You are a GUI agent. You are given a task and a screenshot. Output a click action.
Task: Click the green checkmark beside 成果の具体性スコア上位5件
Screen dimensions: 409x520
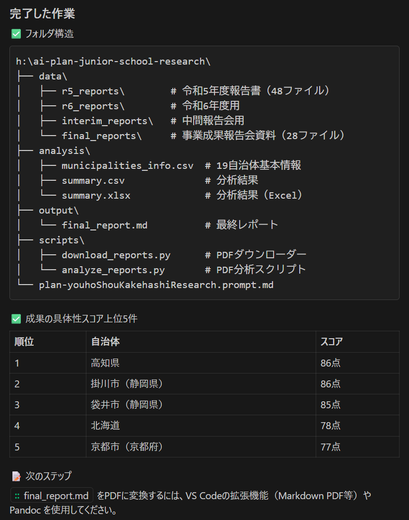coord(16,319)
